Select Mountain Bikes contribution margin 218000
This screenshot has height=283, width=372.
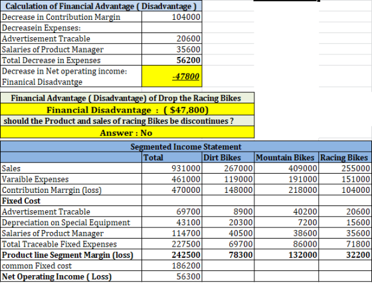pyautogui.click(x=286, y=190)
